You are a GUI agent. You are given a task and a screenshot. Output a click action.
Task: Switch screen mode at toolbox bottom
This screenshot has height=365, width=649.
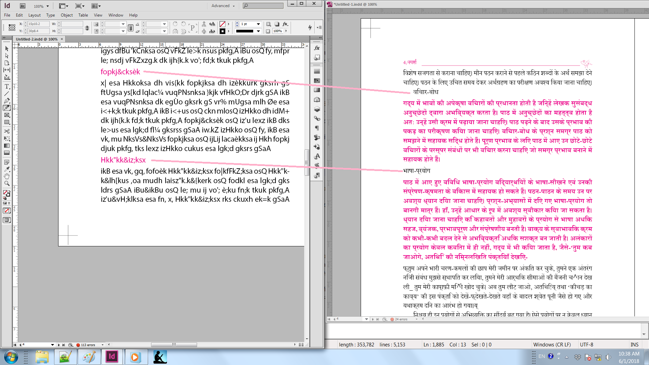(x=7, y=220)
